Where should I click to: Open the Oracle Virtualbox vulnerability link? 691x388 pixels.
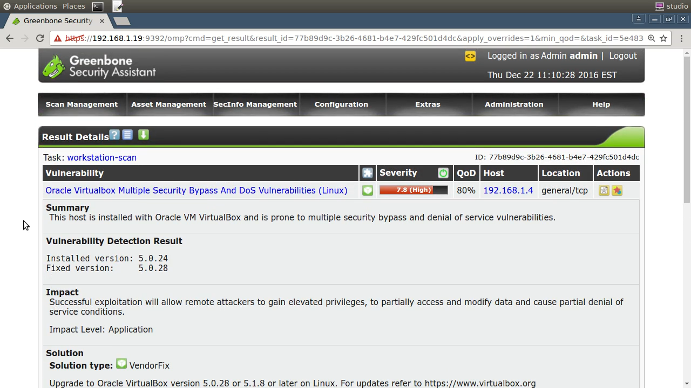pyautogui.click(x=197, y=190)
